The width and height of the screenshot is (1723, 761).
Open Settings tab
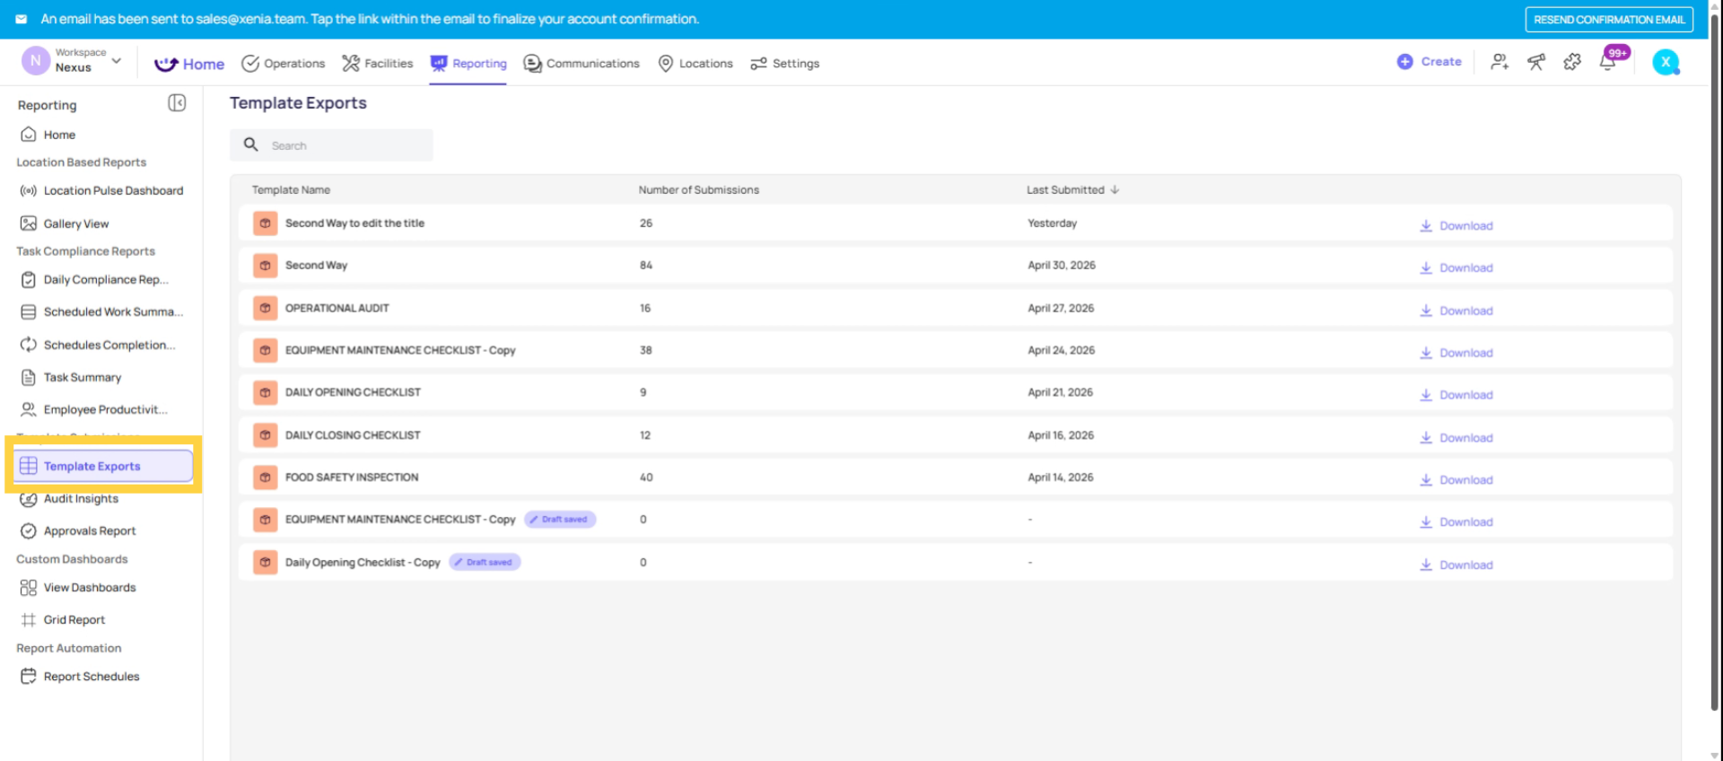pos(785,64)
